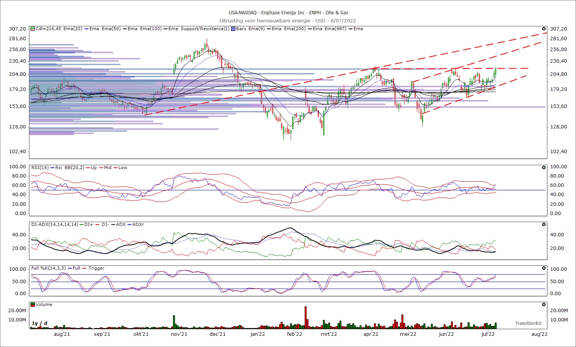This screenshot has width=576, height=347.
Task: Click the aug'22 date axis label
Action: [539, 334]
